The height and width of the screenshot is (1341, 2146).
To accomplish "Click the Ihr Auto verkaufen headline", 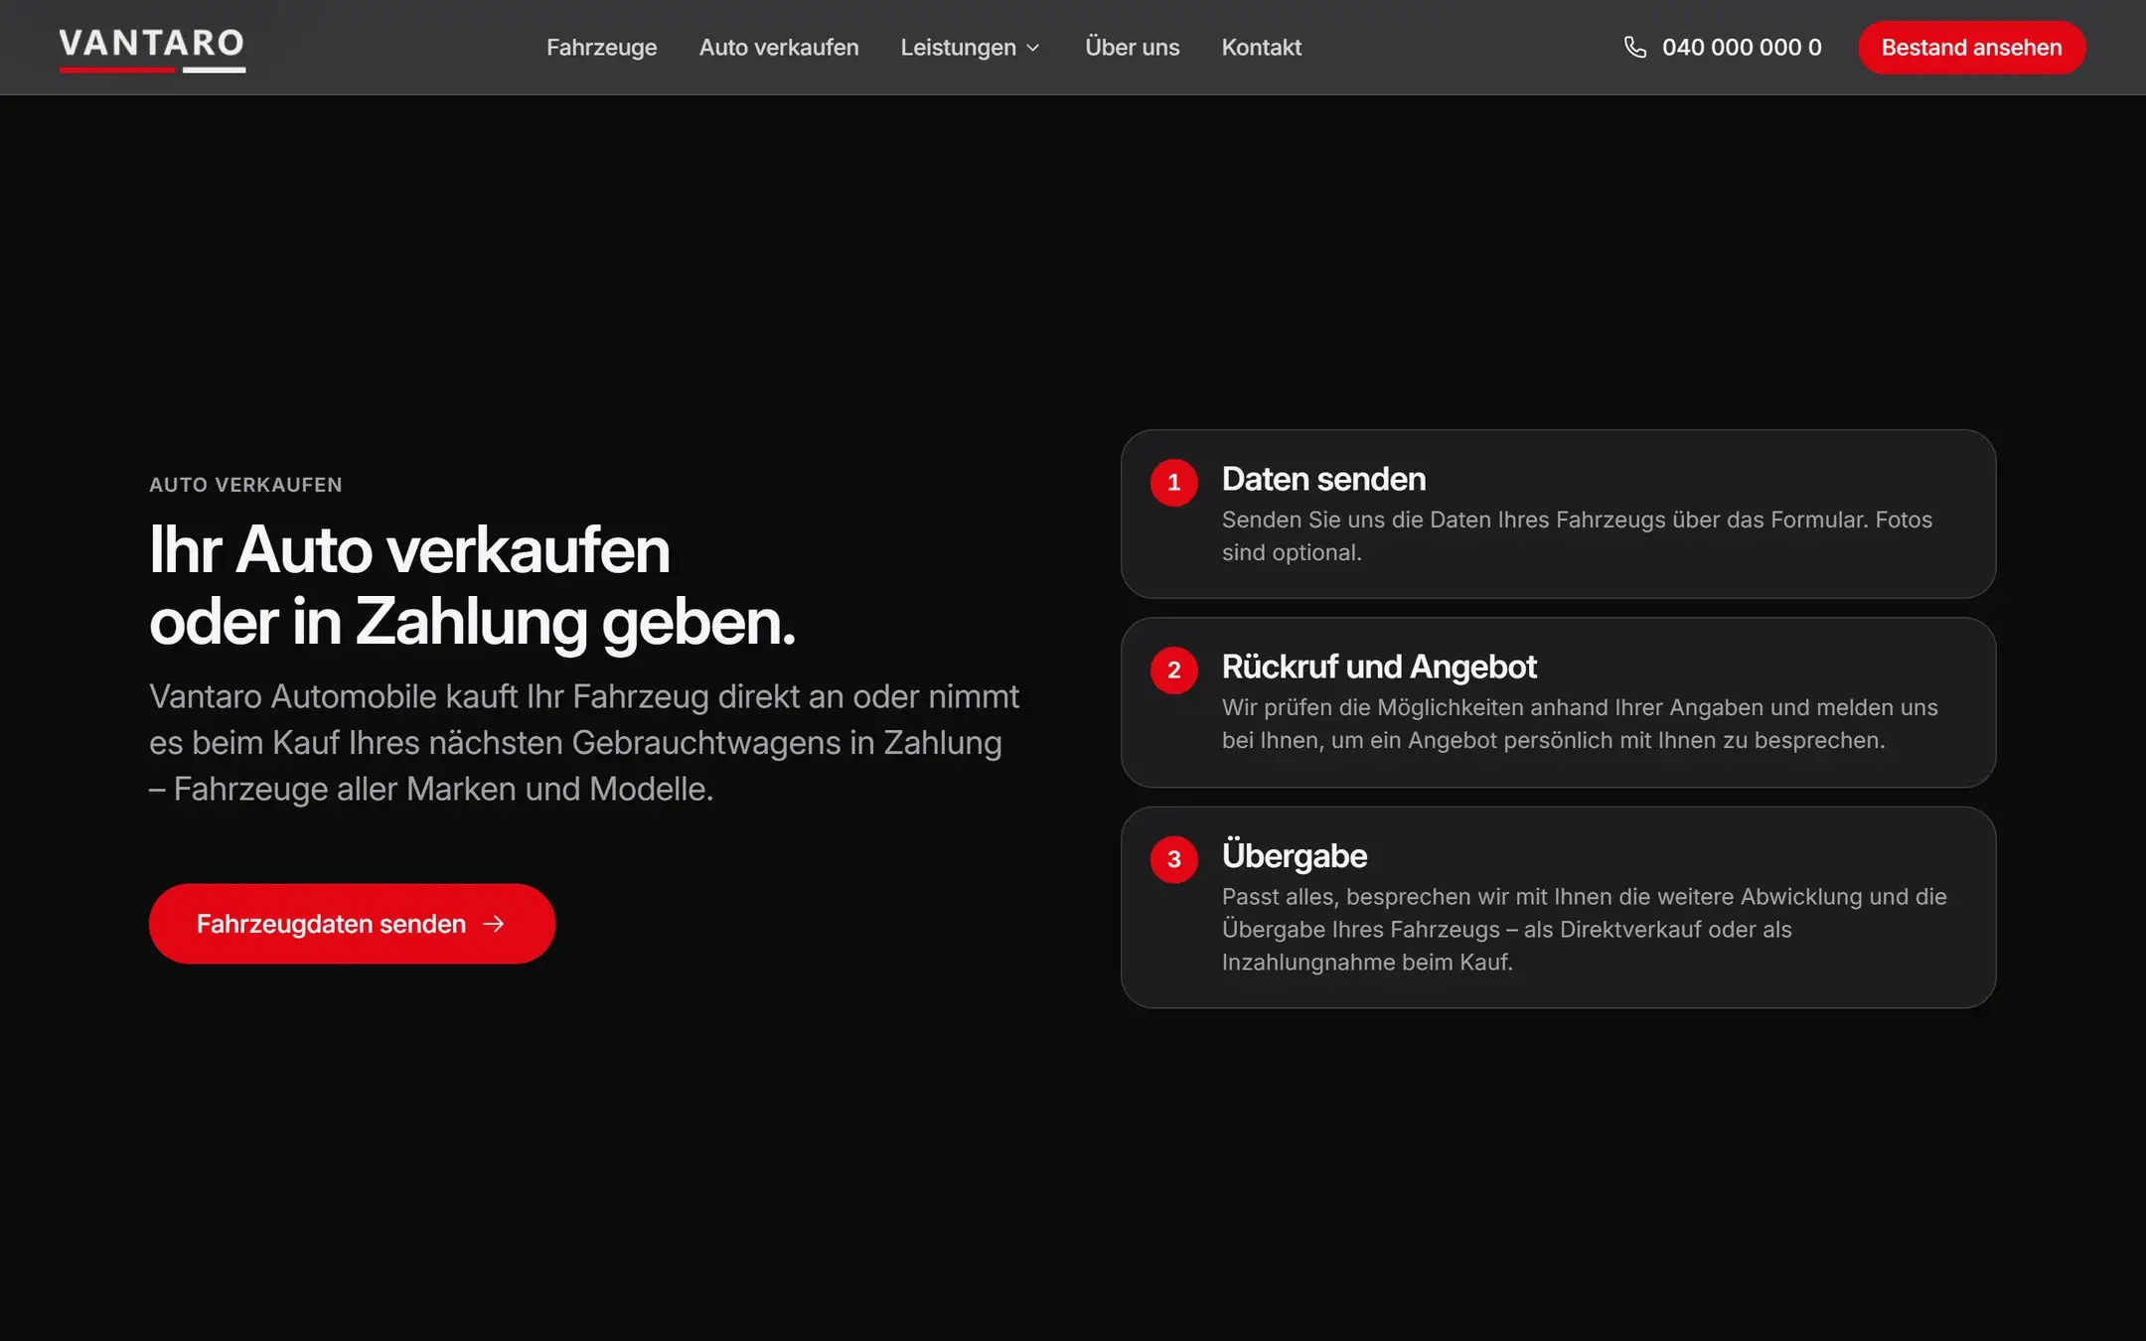I will pyautogui.click(x=473, y=585).
